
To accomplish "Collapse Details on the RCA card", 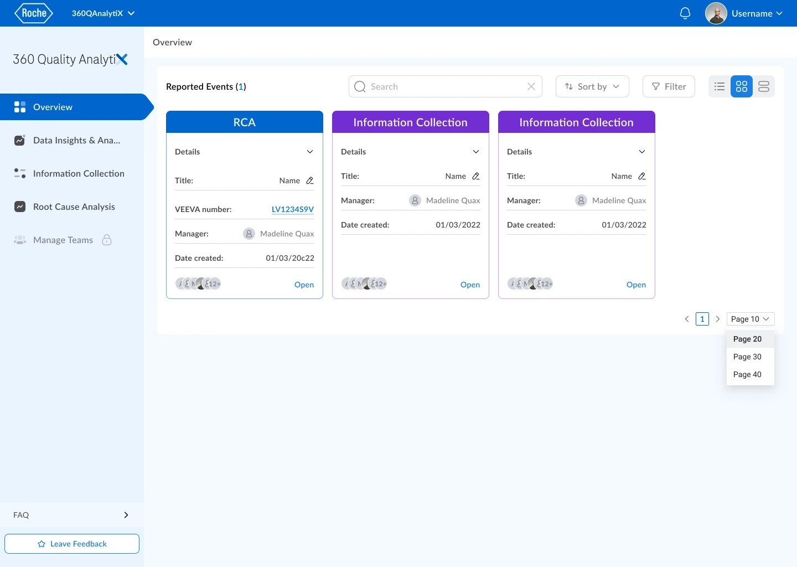I will 310,152.
